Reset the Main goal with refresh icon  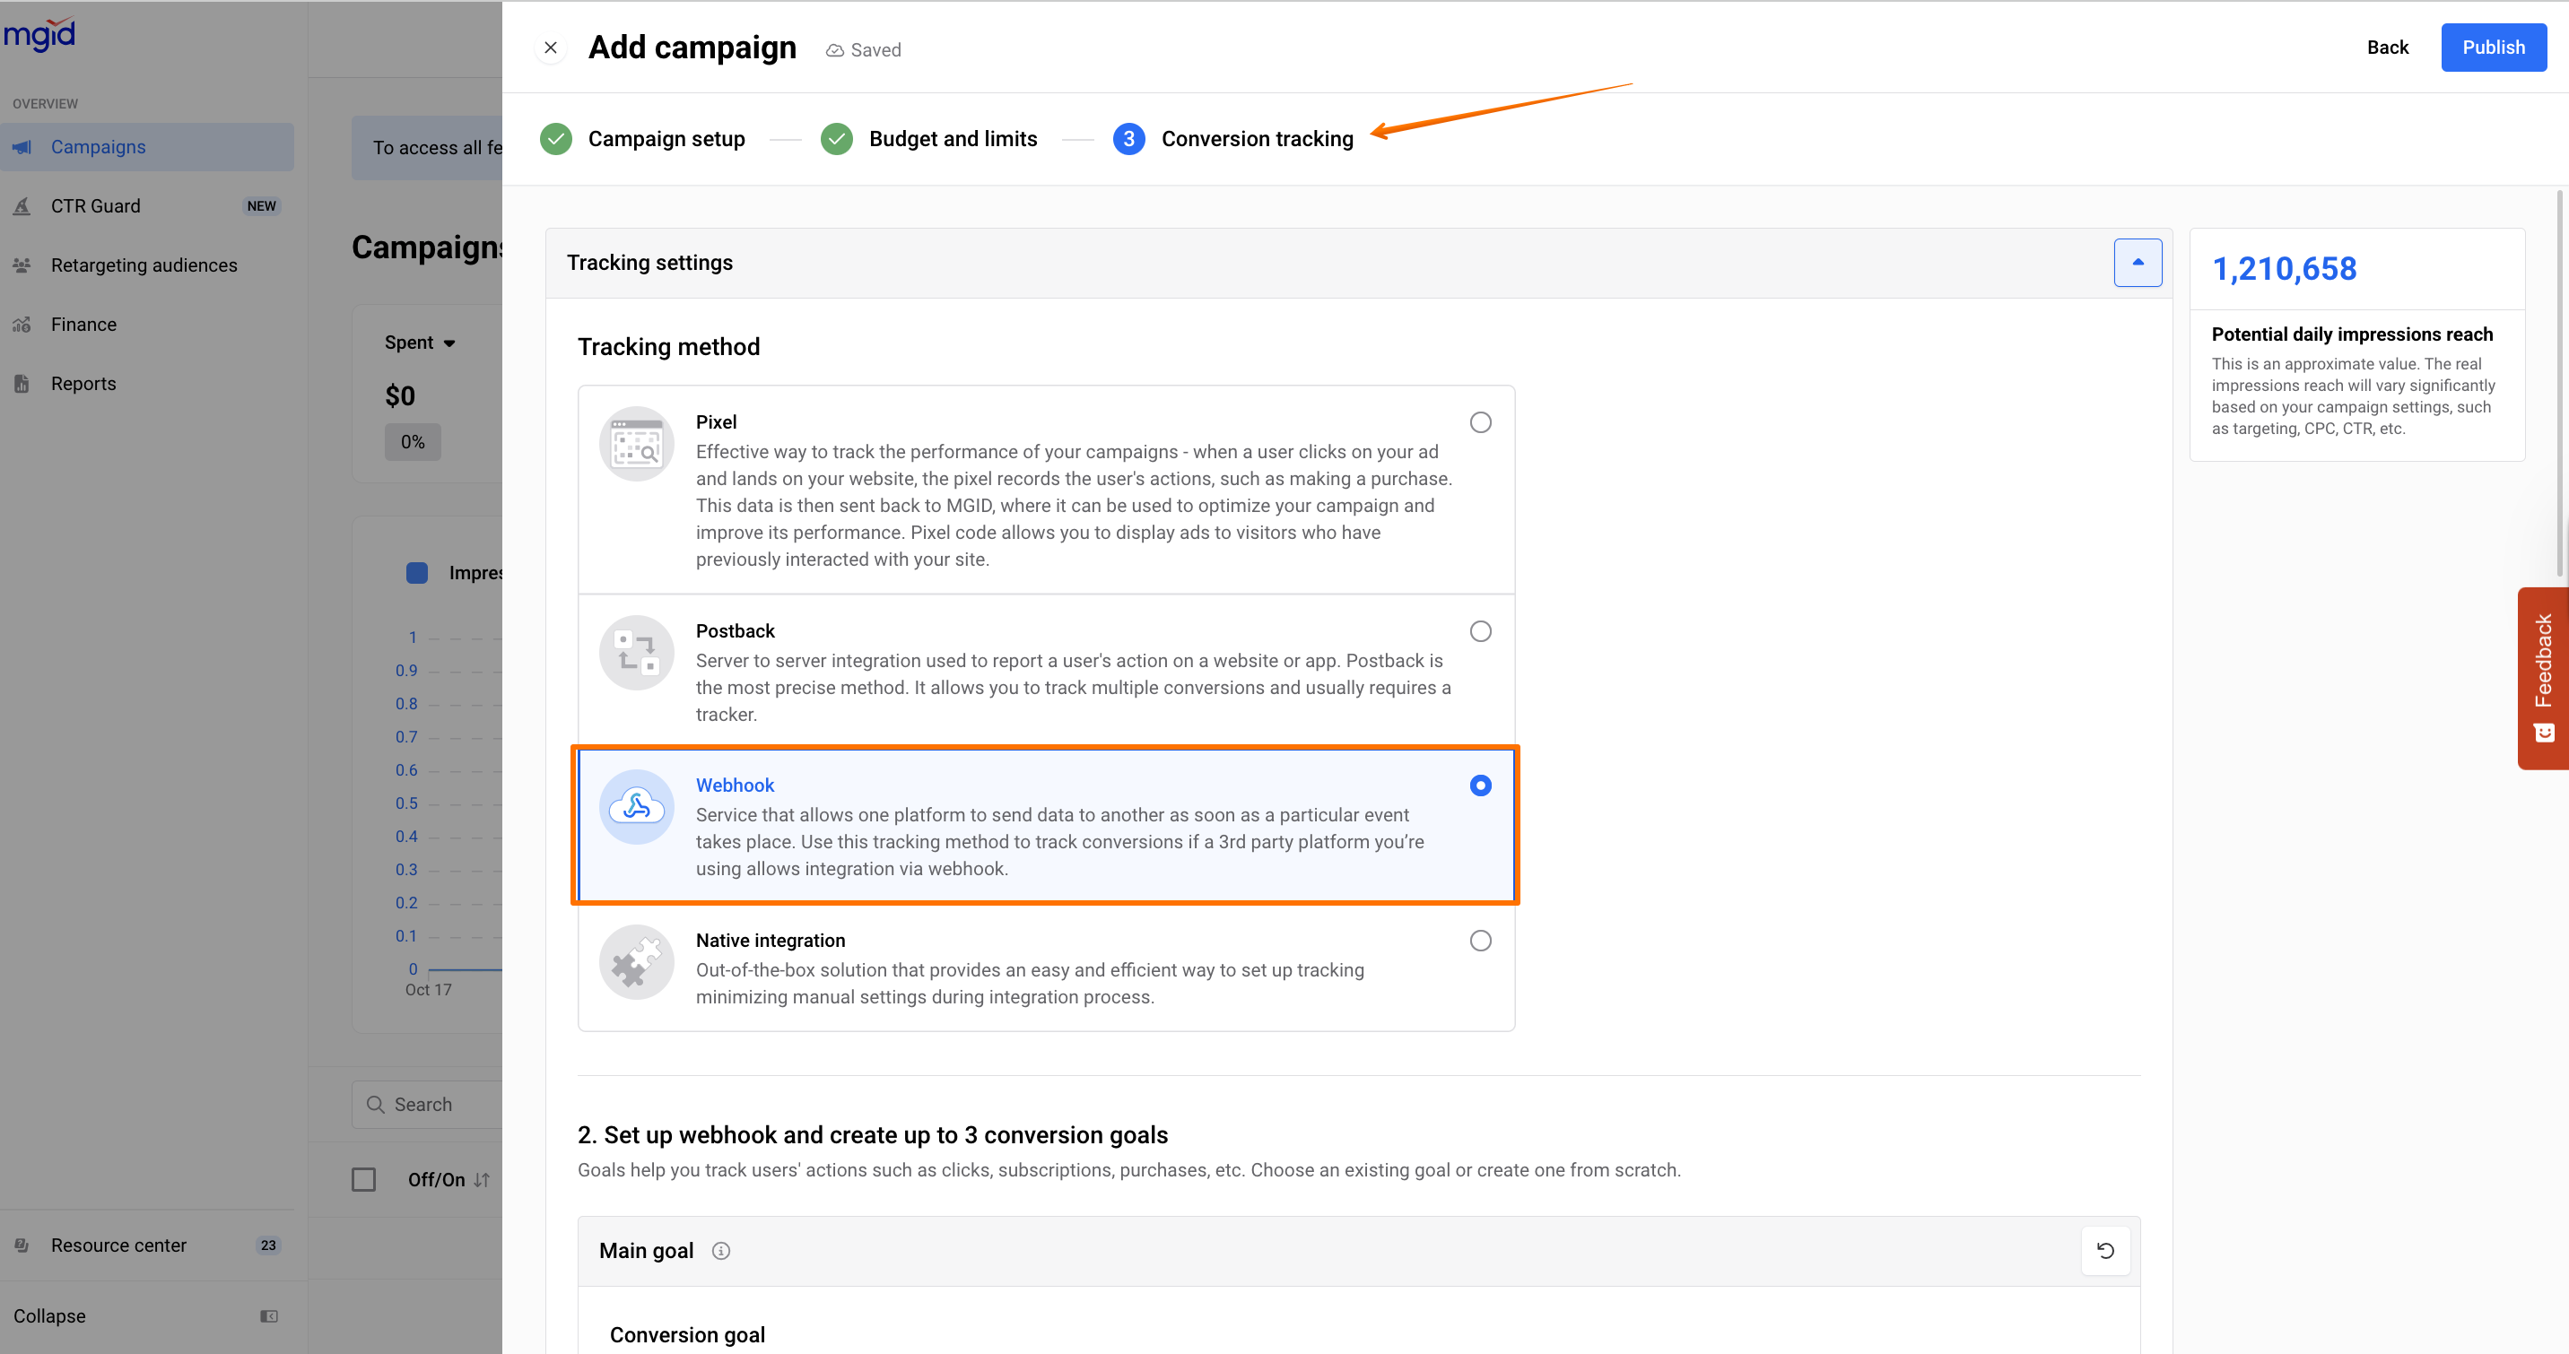click(2105, 1250)
